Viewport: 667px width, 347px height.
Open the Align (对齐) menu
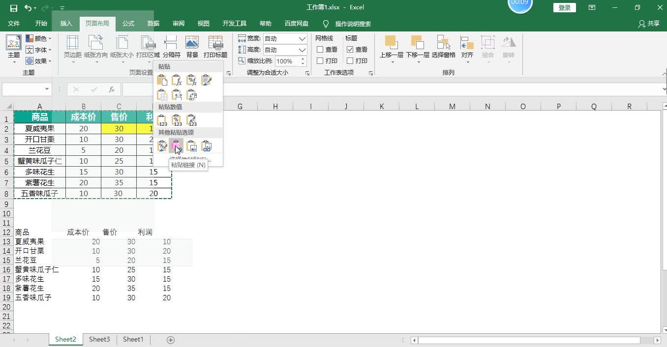pyautogui.click(x=467, y=49)
